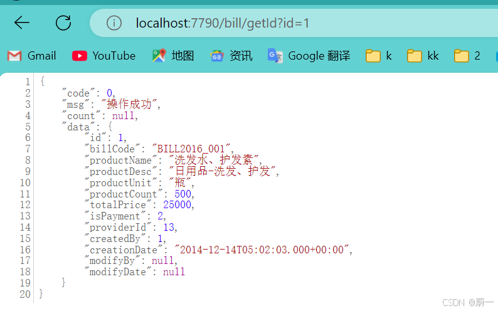The image size is (498, 311).
Task: Click the Google Maps pin icon
Action: coord(159,56)
